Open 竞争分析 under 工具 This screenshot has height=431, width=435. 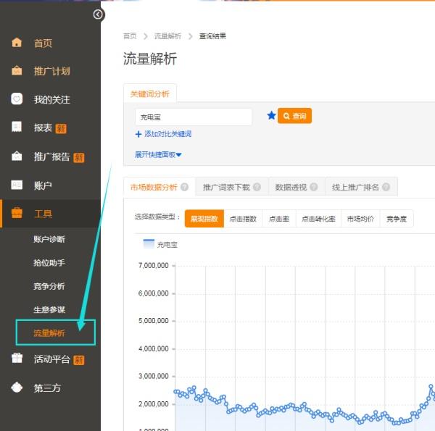click(x=49, y=286)
